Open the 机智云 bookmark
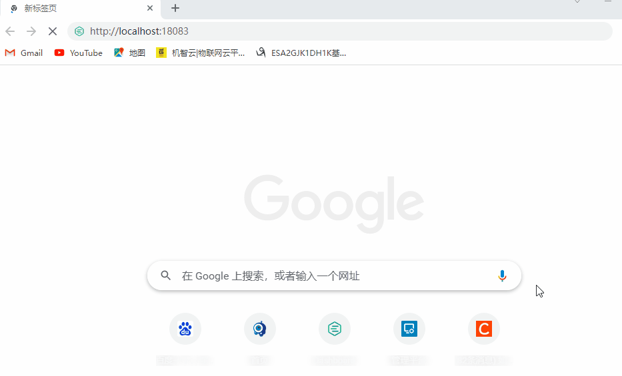This screenshot has width=622, height=376. pyautogui.click(x=200, y=53)
